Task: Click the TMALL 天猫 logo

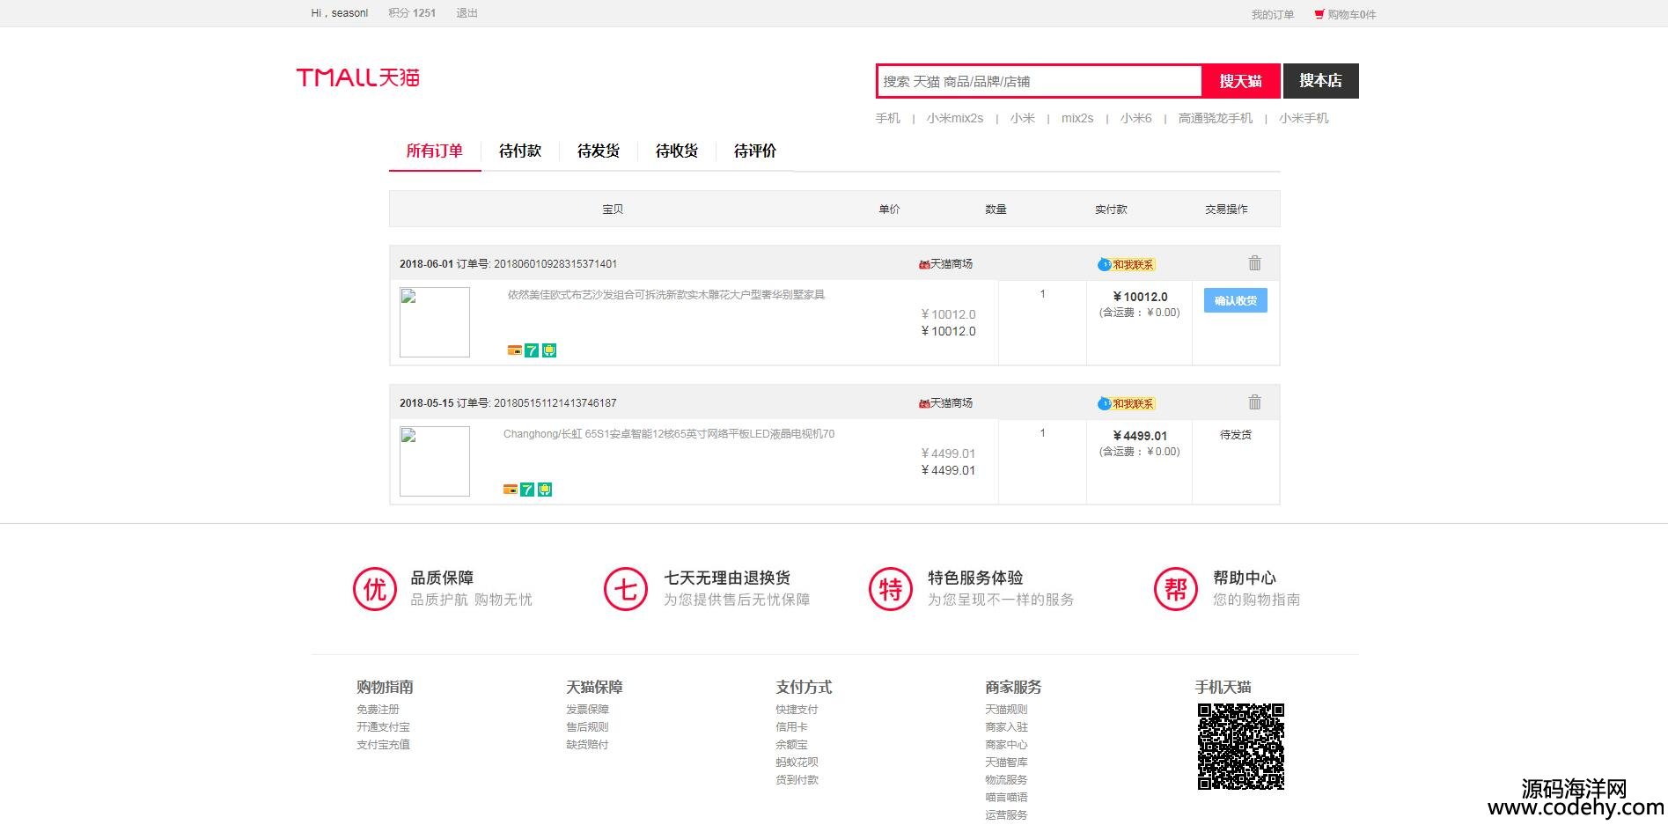Action: click(358, 77)
